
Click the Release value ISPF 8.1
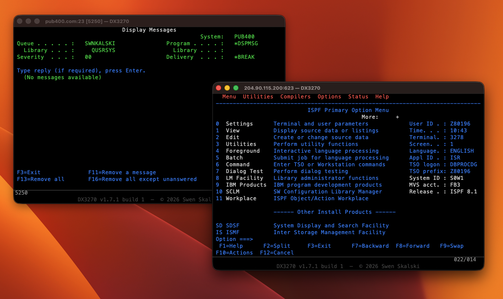(464, 192)
